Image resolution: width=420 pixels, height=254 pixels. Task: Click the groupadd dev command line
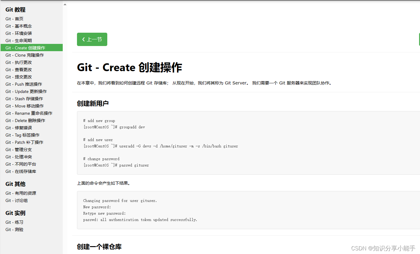click(x=114, y=127)
